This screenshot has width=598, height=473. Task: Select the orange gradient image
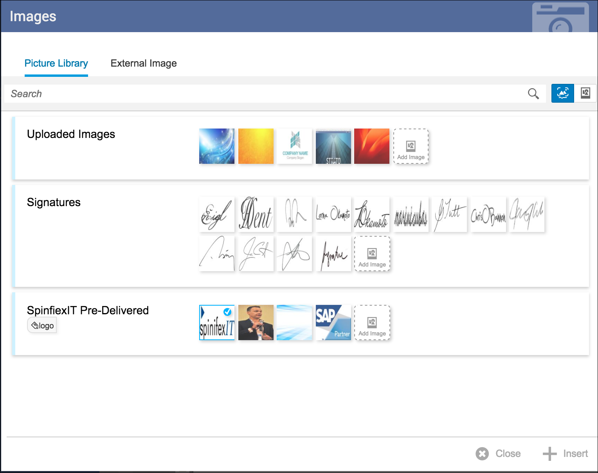click(x=256, y=146)
